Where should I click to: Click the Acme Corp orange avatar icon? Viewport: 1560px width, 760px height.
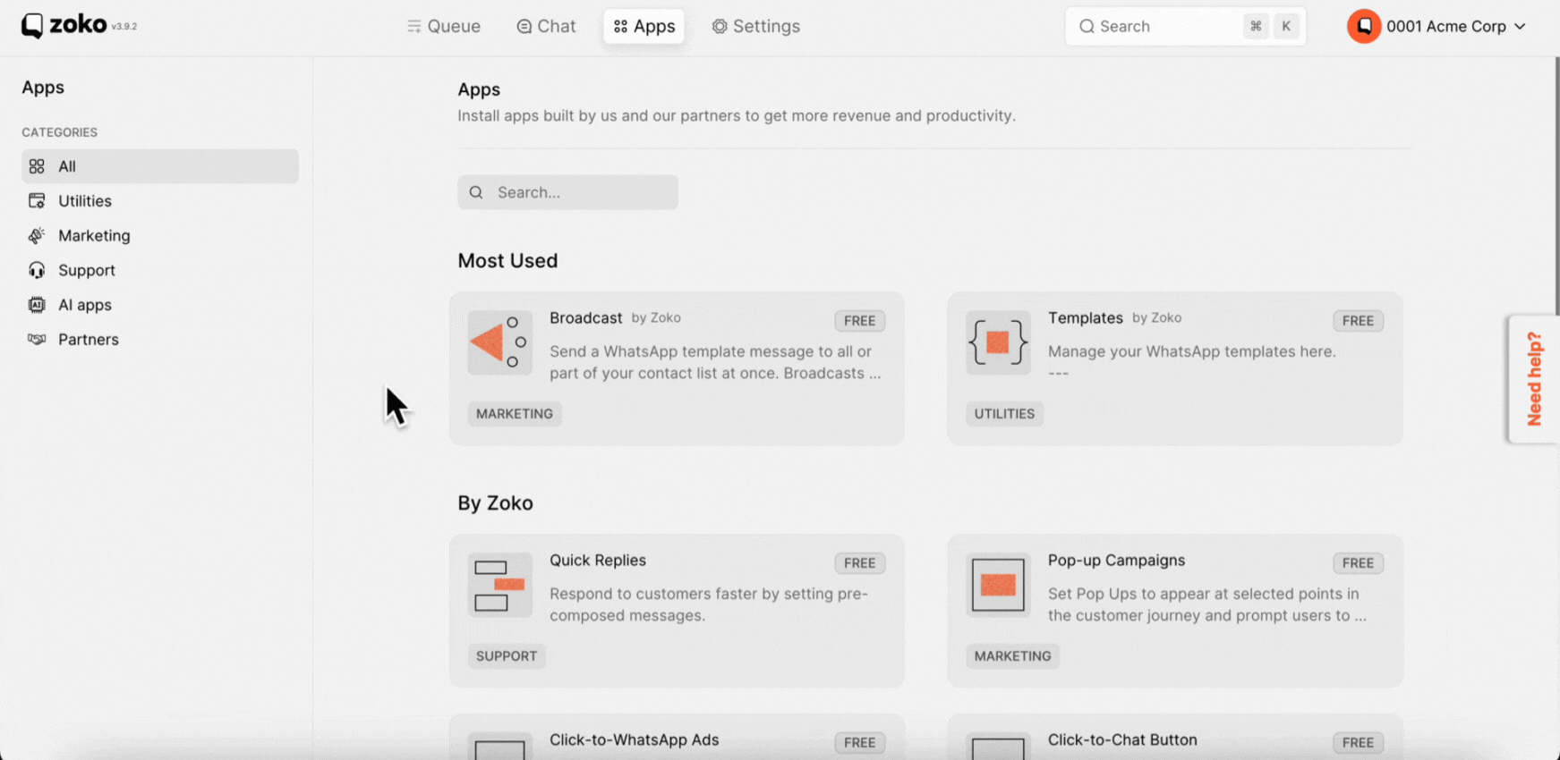click(1364, 27)
